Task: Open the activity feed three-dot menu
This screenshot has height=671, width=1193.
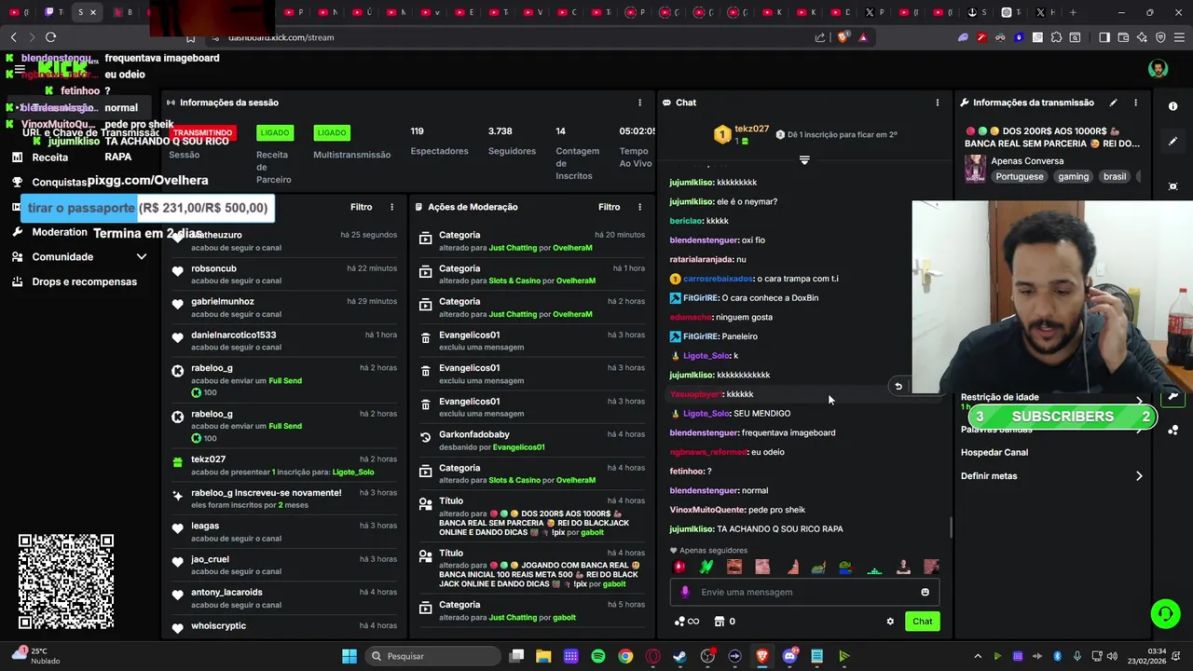Action: click(391, 207)
